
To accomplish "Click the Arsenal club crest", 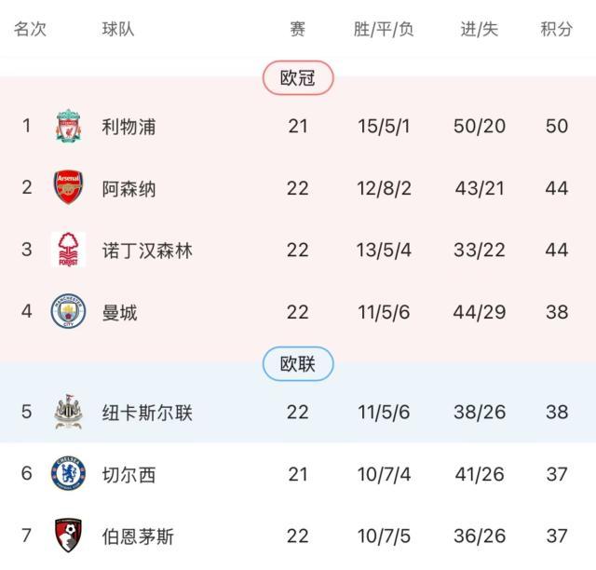I will pos(68,188).
